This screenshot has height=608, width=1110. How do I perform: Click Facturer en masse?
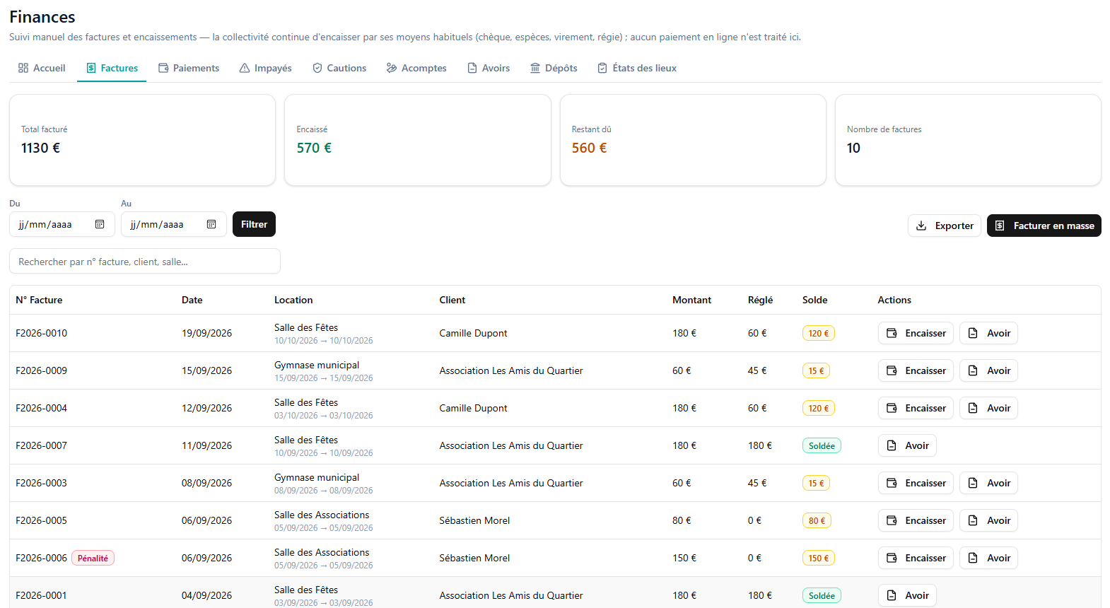click(x=1044, y=226)
